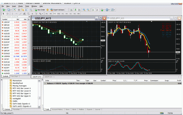Click the Zoom Out magnifier icon
Viewport: 183px width, 115px height.
[x=88, y=10]
